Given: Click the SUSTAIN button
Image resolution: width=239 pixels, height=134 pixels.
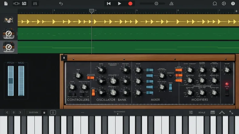Looking at the screenshot, I should tap(33, 112).
